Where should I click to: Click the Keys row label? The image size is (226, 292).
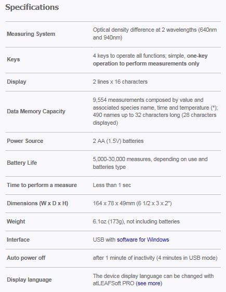pos(13,59)
